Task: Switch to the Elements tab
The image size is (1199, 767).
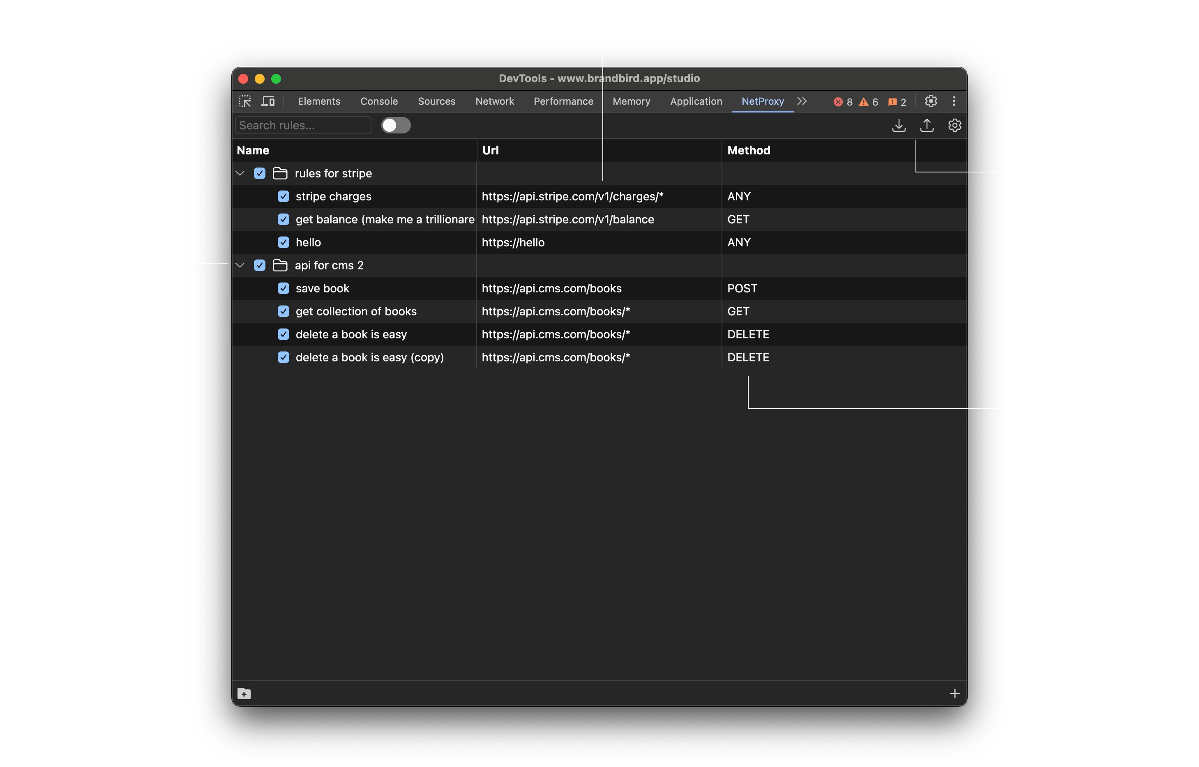Action: pyautogui.click(x=319, y=101)
